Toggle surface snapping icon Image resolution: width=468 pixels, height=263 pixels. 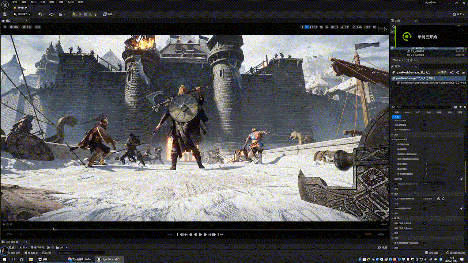[x=327, y=27]
